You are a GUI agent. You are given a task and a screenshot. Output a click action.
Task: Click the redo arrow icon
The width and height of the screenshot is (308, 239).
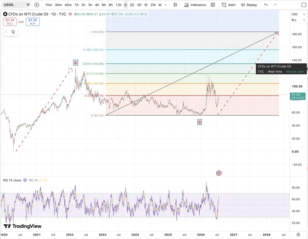click(275, 5)
